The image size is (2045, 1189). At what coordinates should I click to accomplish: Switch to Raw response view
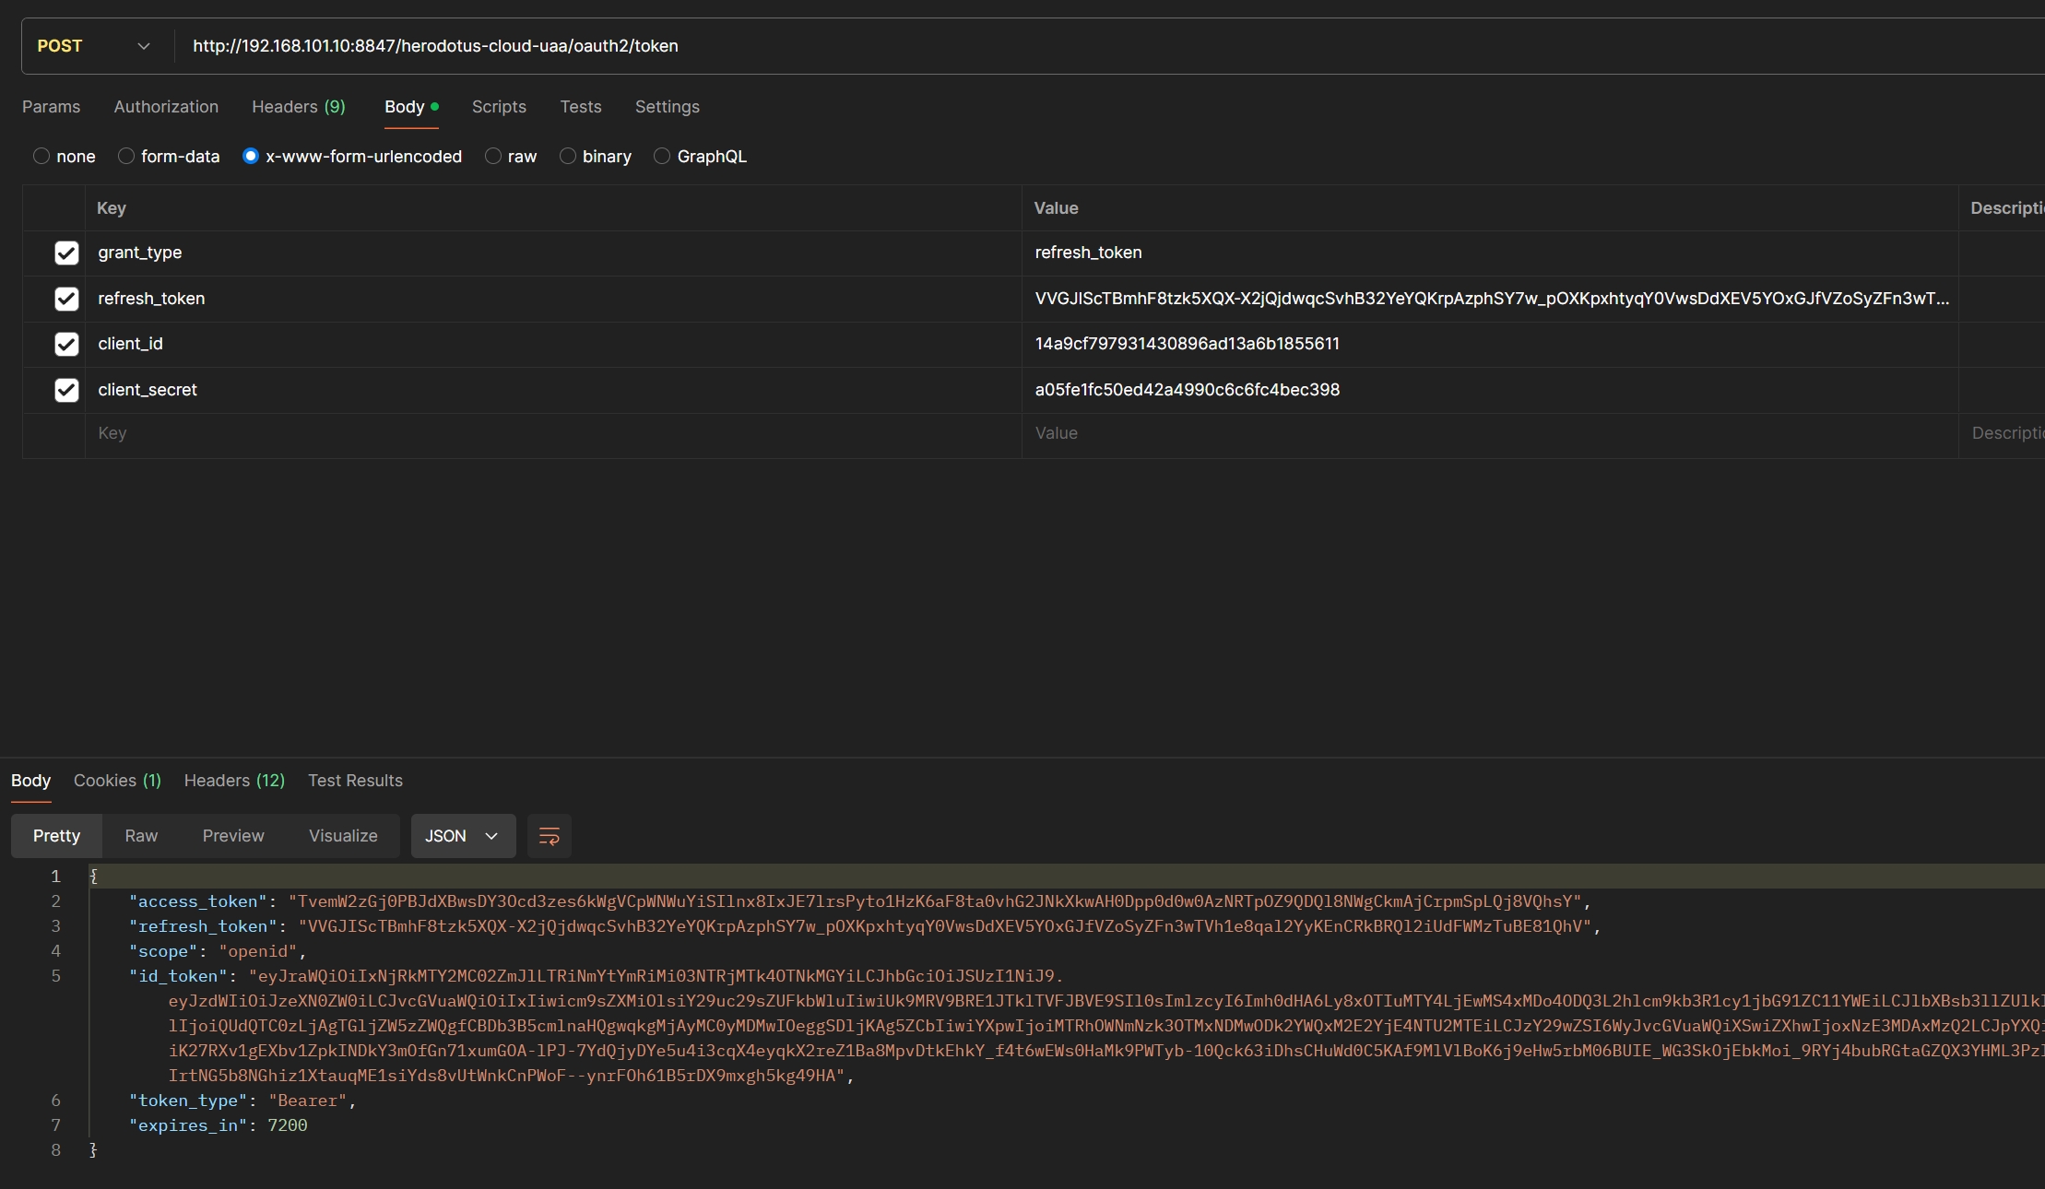[141, 836]
